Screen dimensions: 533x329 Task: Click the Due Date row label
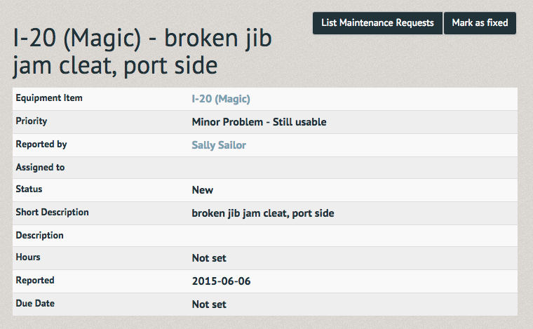tap(35, 303)
